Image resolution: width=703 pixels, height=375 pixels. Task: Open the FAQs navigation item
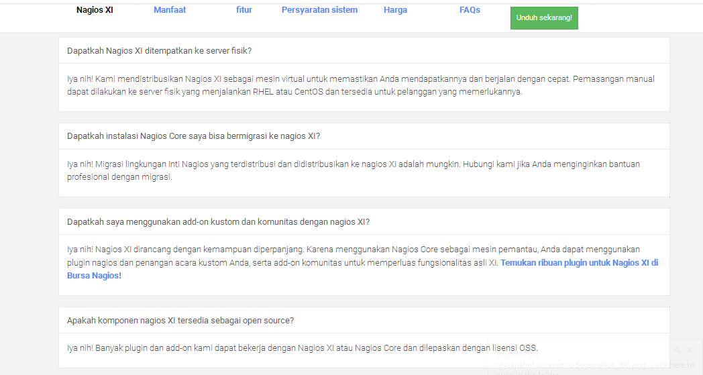point(470,10)
